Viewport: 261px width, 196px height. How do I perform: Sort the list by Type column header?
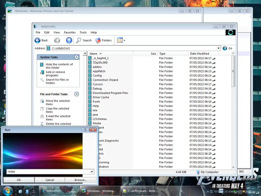click(173, 54)
